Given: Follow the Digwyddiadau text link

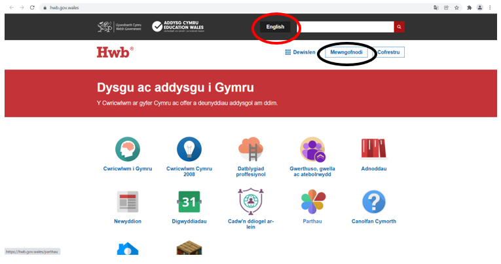Looking at the screenshot, I should 189,221.
